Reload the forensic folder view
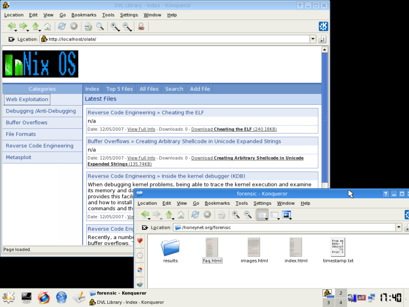The width and height of the screenshot is (409, 307). click(x=195, y=214)
